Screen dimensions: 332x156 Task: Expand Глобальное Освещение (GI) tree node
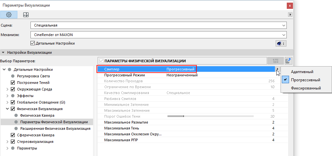pyautogui.click(x=8, y=102)
